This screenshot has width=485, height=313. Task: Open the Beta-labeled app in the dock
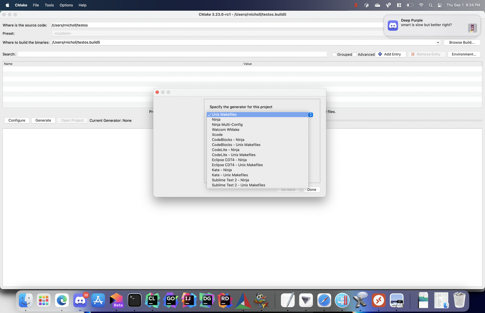click(116, 300)
